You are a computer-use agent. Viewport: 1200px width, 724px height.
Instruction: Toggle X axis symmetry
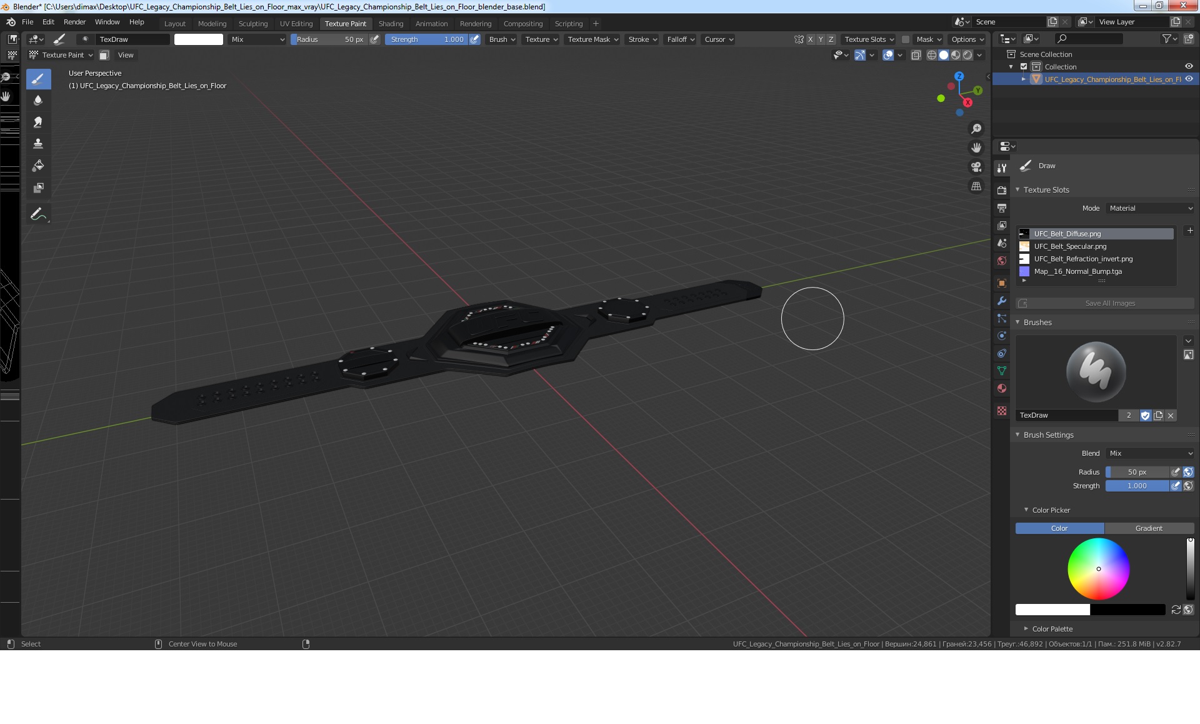point(811,39)
